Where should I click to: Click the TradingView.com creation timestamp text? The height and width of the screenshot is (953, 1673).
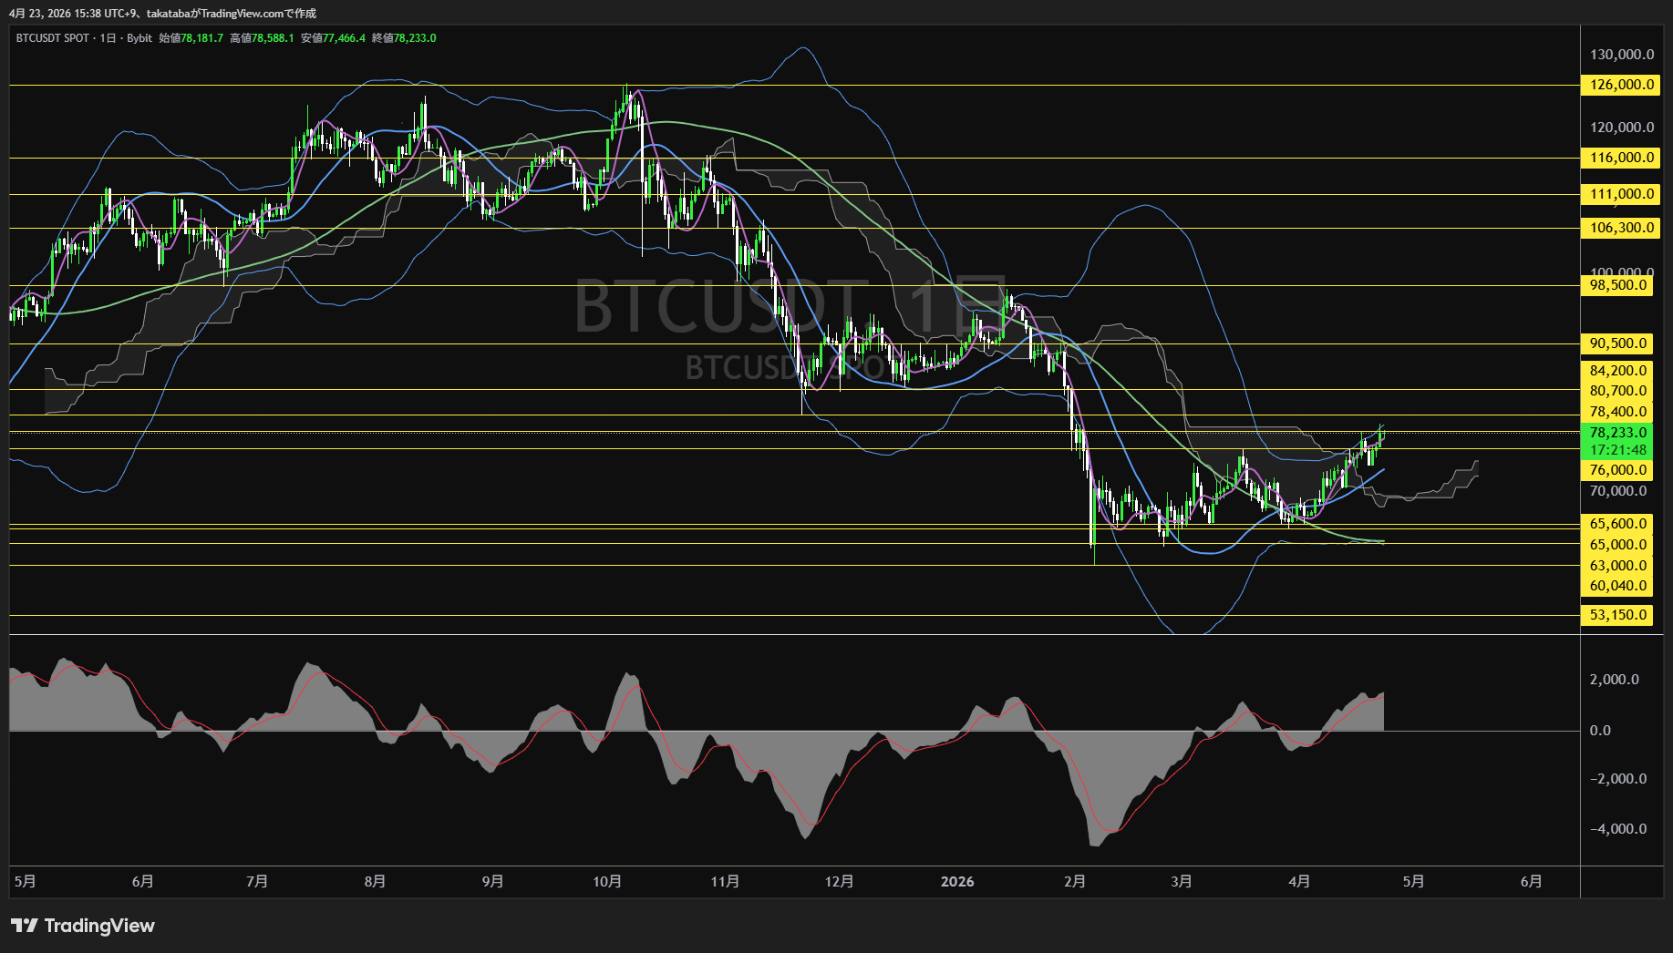162,14
